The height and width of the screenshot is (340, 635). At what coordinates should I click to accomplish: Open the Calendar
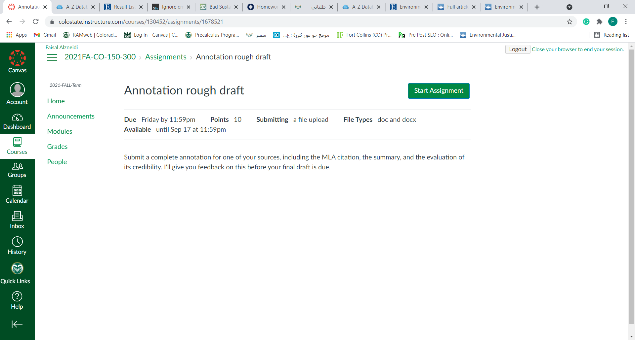pos(17,194)
